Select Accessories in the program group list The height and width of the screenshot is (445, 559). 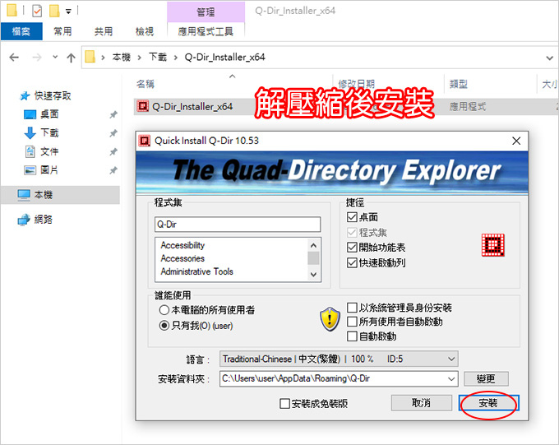coord(182,258)
